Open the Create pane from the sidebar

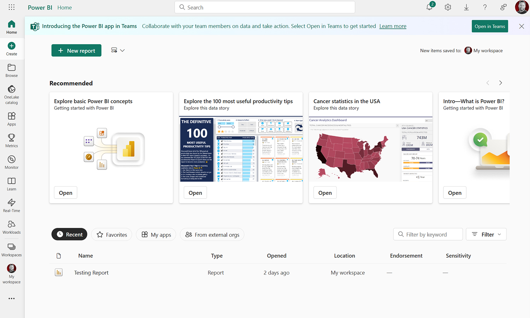tap(11, 48)
